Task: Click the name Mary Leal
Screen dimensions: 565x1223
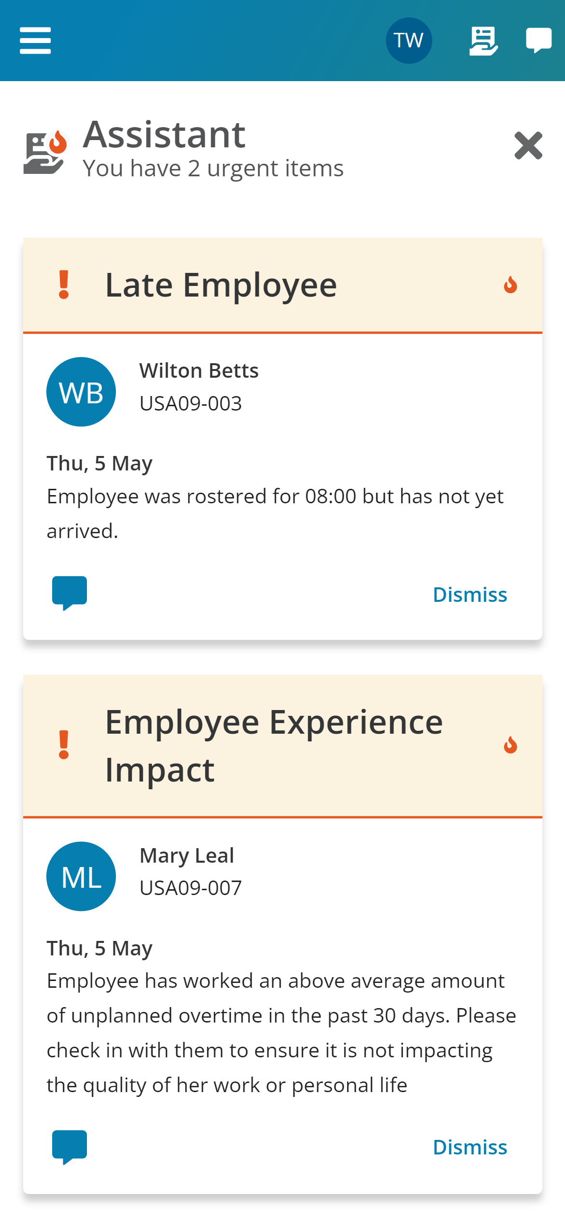Action: 186,855
